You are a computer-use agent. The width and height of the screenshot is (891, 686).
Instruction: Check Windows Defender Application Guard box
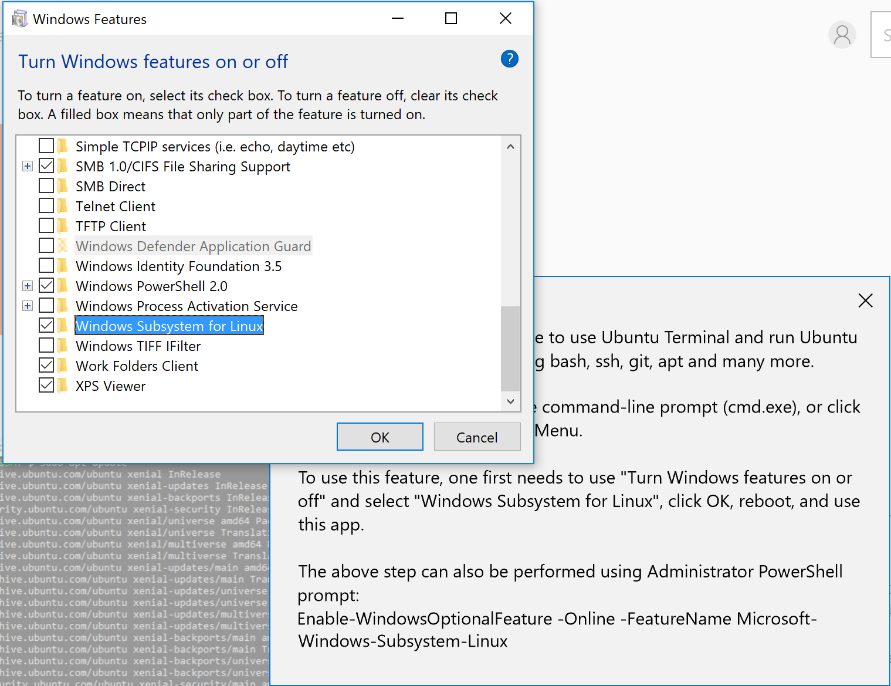click(46, 245)
